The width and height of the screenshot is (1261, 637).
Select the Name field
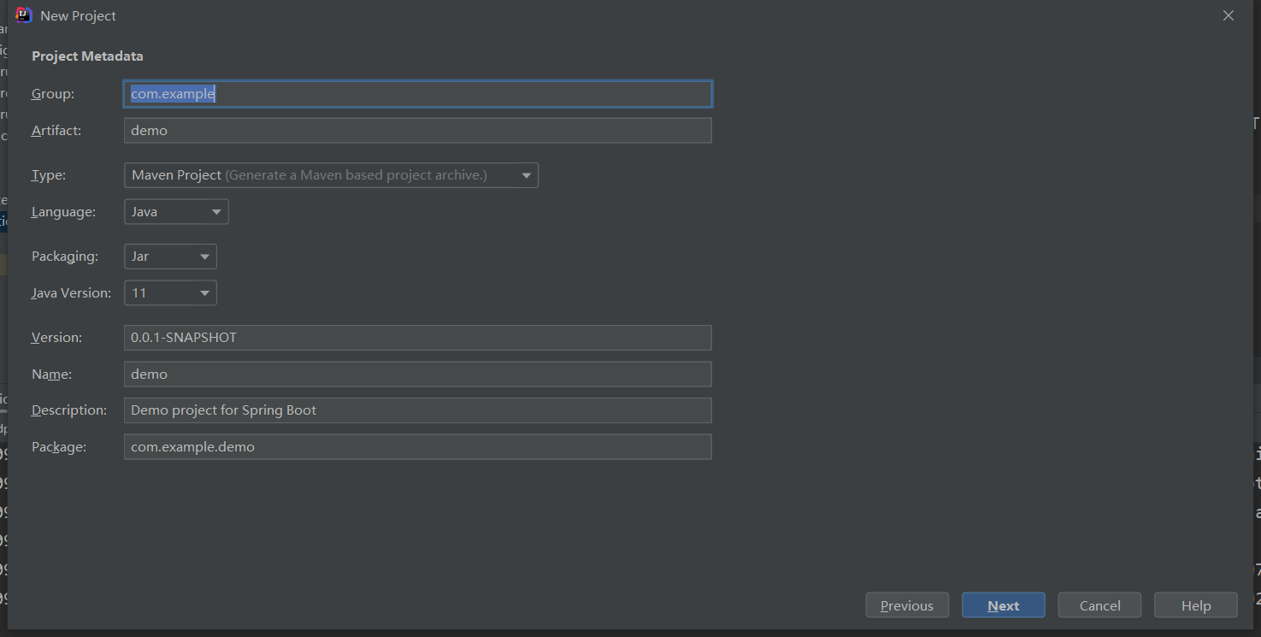(417, 375)
